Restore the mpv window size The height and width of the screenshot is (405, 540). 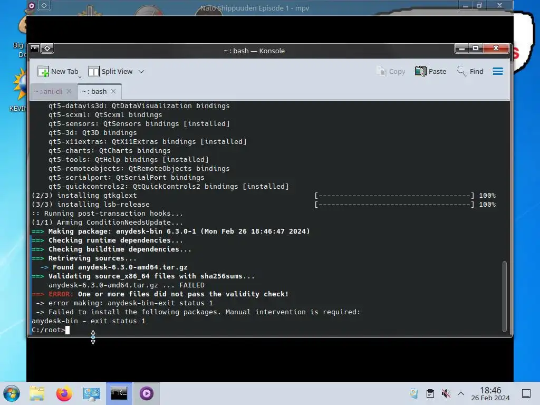click(479, 5)
